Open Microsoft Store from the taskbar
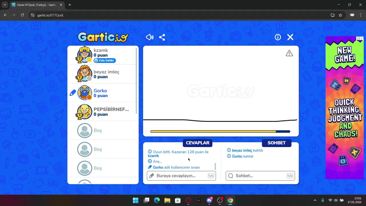The width and height of the screenshot is (366, 206). point(178,200)
